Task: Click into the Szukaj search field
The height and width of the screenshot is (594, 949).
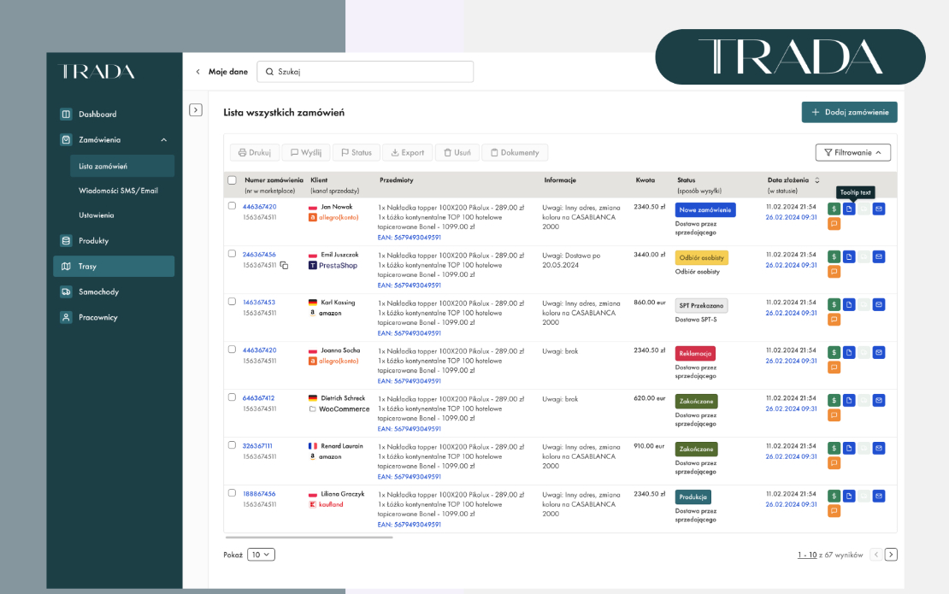Action: coord(365,72)
